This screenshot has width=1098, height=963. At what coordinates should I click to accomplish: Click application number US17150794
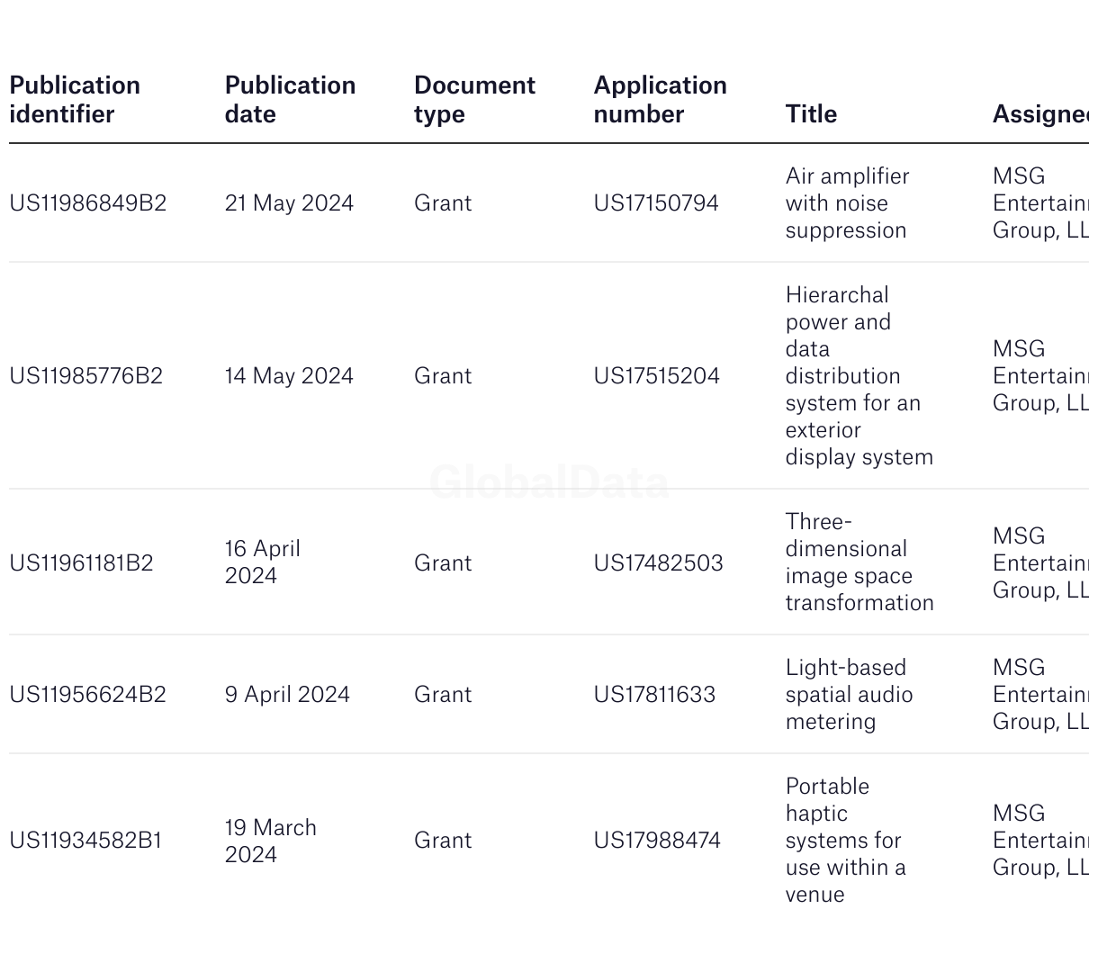pyautogui.click(x=656, y=203)
